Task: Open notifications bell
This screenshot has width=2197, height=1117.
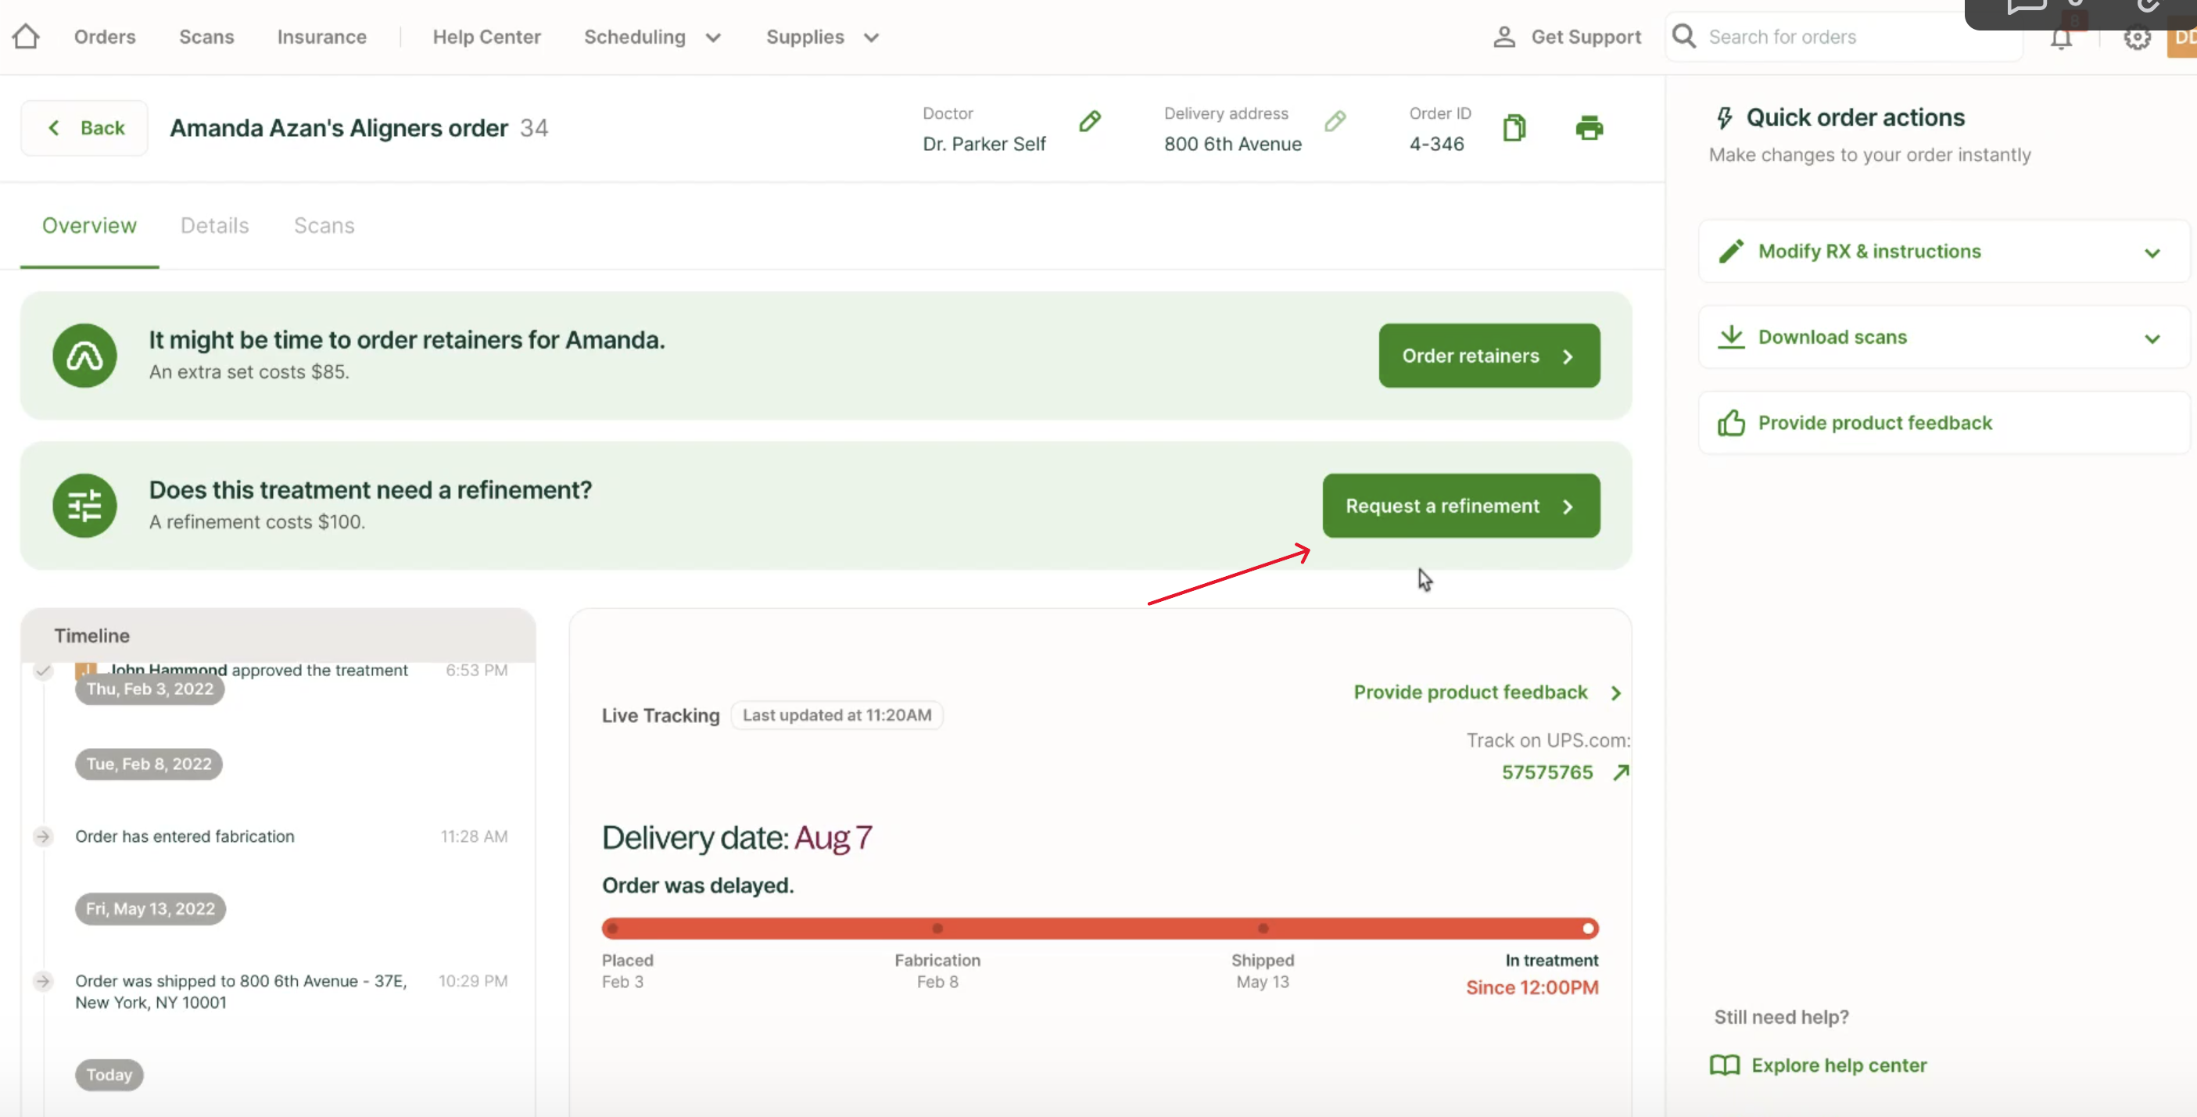Action: (2060, 38)
